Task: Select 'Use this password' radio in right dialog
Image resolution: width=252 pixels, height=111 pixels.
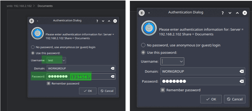Action: click(x=143, y=52)
